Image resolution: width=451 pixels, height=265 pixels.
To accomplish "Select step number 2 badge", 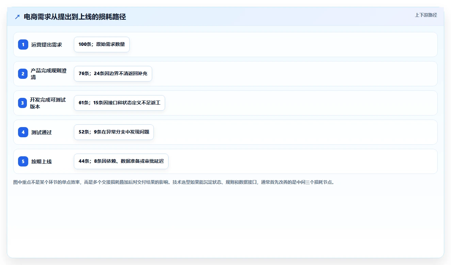I will tap(23, 74).
